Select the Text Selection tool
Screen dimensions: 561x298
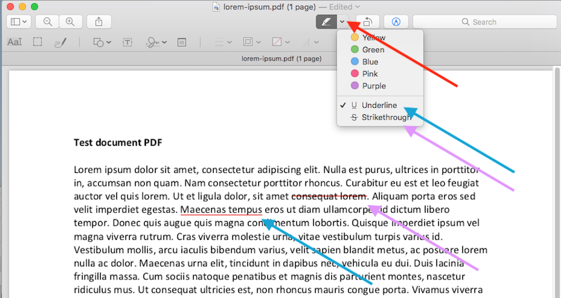point(15,42)
